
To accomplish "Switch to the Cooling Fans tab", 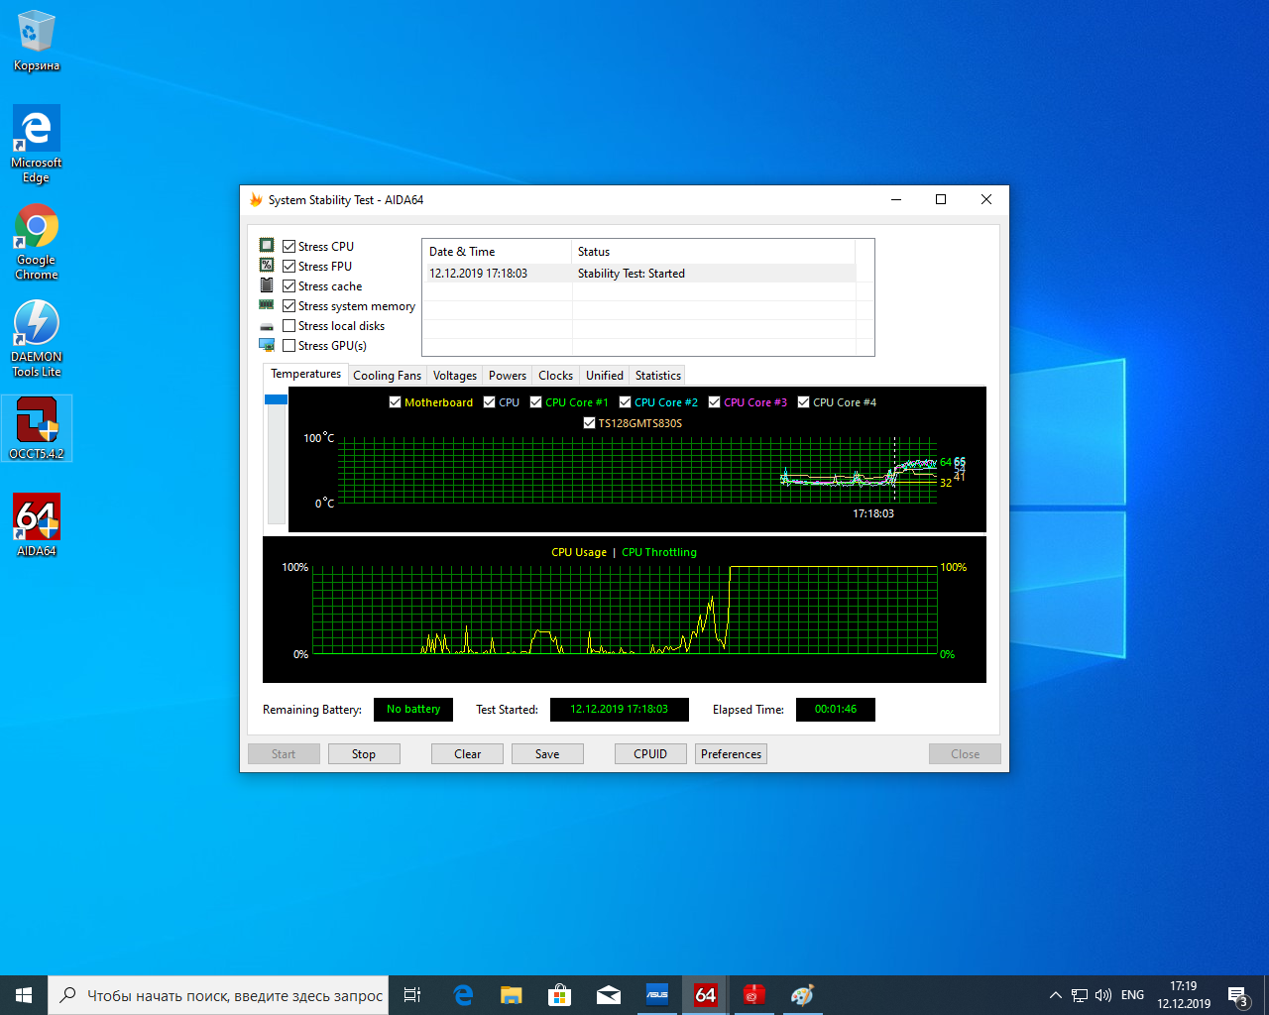I will click(387, 376).
